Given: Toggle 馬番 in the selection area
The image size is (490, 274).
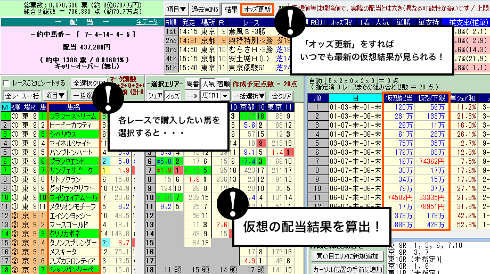Looking at the screenshot, I should pos(192,84).
